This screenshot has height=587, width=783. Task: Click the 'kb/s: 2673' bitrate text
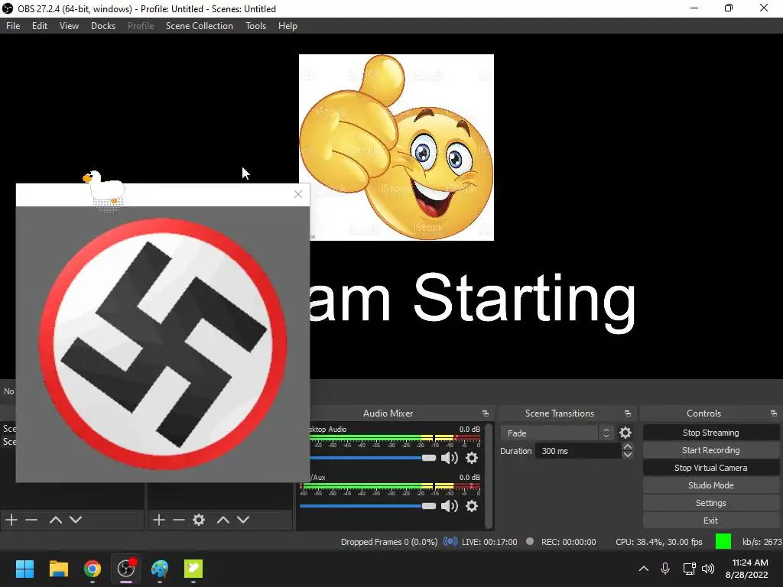762,542
